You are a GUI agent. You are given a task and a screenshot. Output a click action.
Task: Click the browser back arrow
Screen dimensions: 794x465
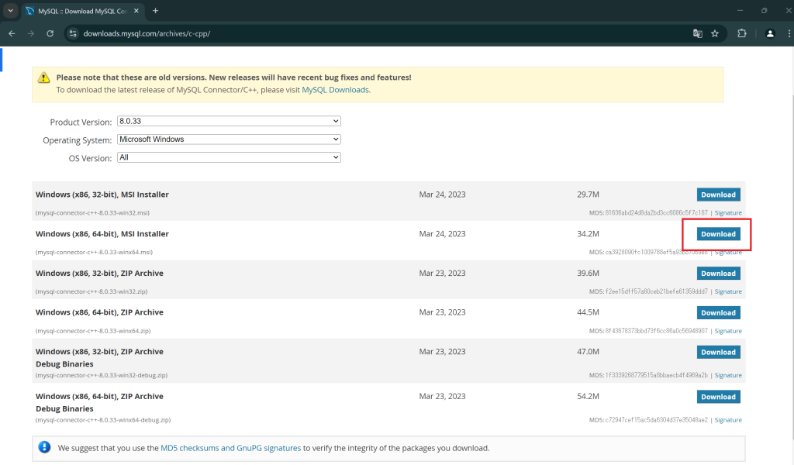(x=12, y=33)
